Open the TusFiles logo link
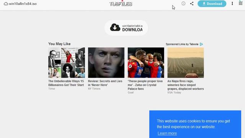Image resolution: width=245 pixels, height=138 pixels. coord(121,3)
